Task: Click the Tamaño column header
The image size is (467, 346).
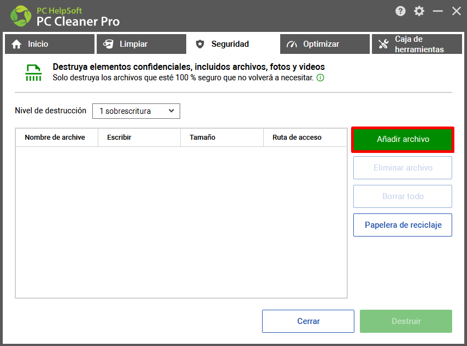Action: click(x=202, y=138)
